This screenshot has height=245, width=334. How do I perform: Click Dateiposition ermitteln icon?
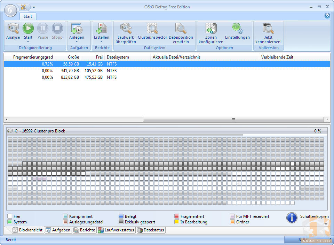[x=181, y=28]
